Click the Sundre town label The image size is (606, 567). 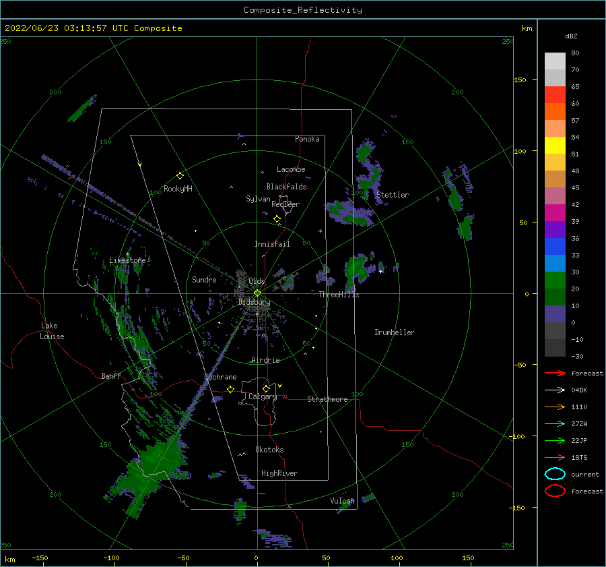pos(204,279)
